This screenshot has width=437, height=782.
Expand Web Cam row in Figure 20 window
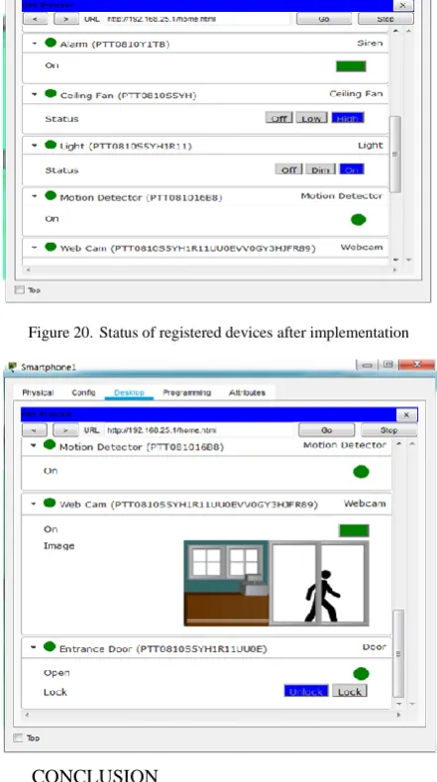pyautogui.click(x=35, y=248)
